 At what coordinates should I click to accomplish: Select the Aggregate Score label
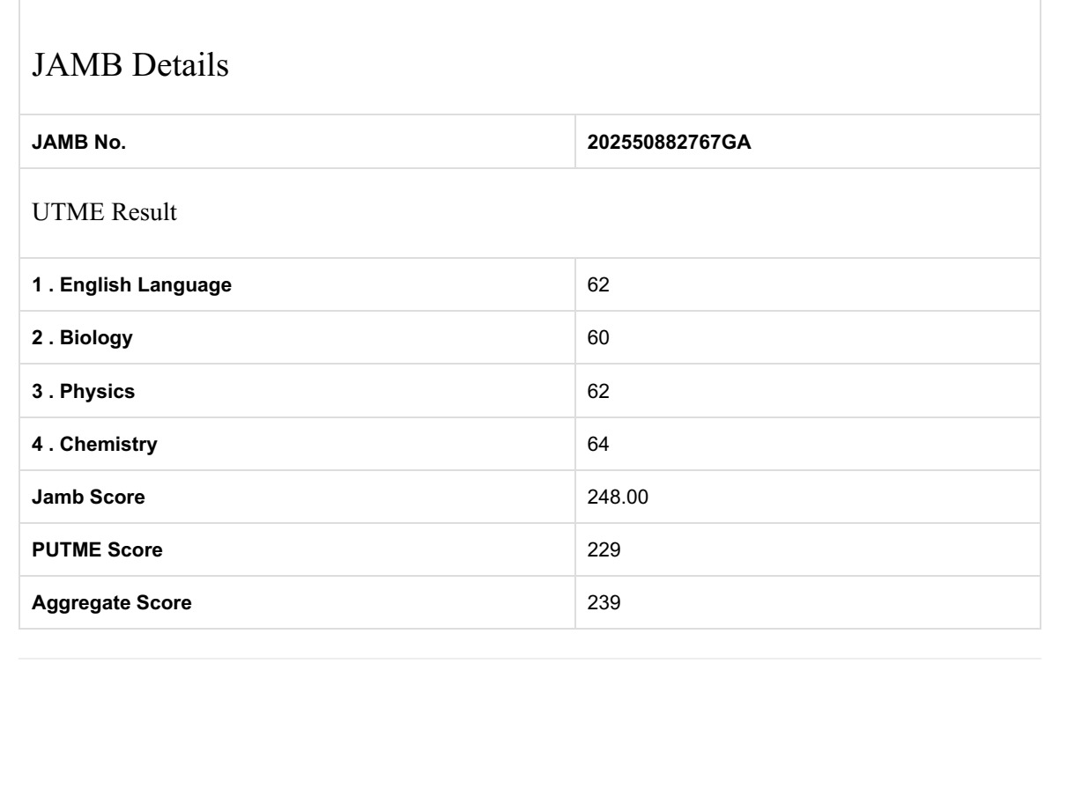coord(111,603)
